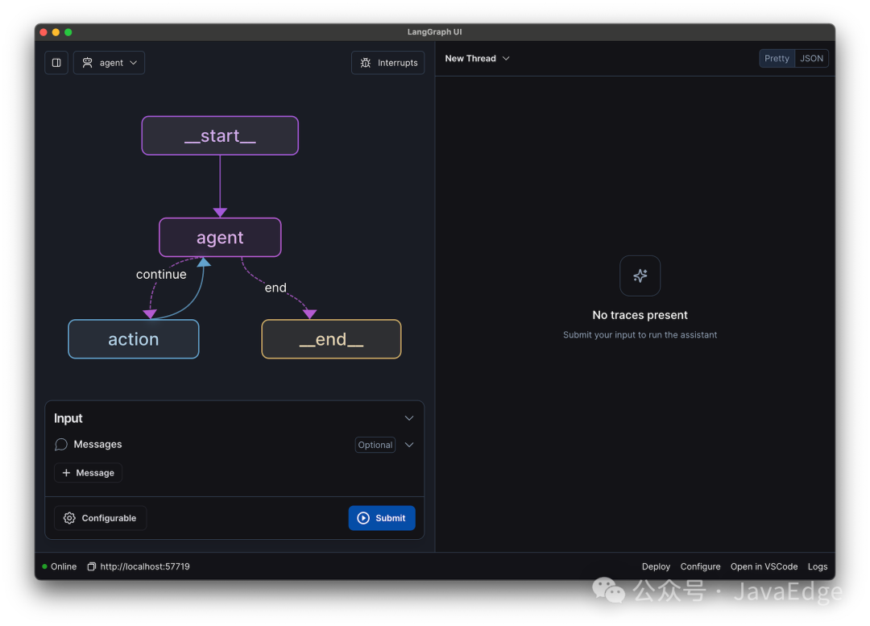Click the play icon in Submit

363,518
